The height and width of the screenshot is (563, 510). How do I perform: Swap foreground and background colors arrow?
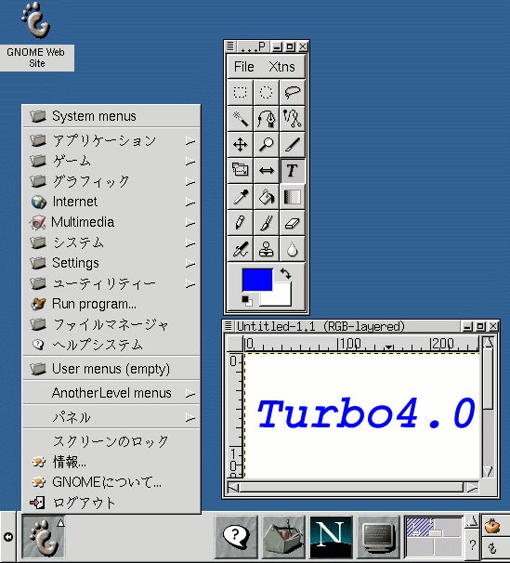286,273
